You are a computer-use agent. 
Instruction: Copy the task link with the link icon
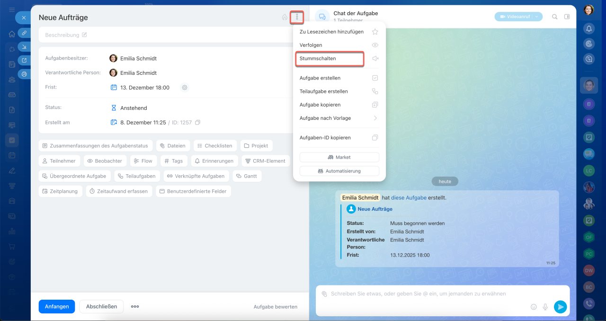tap(24, 33)
